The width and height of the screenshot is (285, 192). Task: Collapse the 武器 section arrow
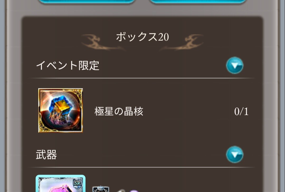pyautogui.click(x=235, y=154)
